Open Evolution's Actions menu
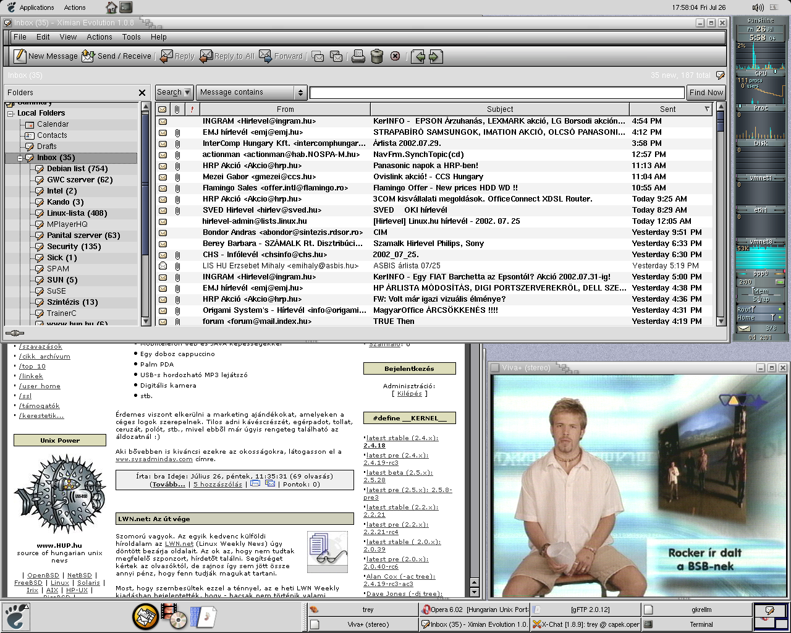791x633 pixels. [x=99, y=37]
